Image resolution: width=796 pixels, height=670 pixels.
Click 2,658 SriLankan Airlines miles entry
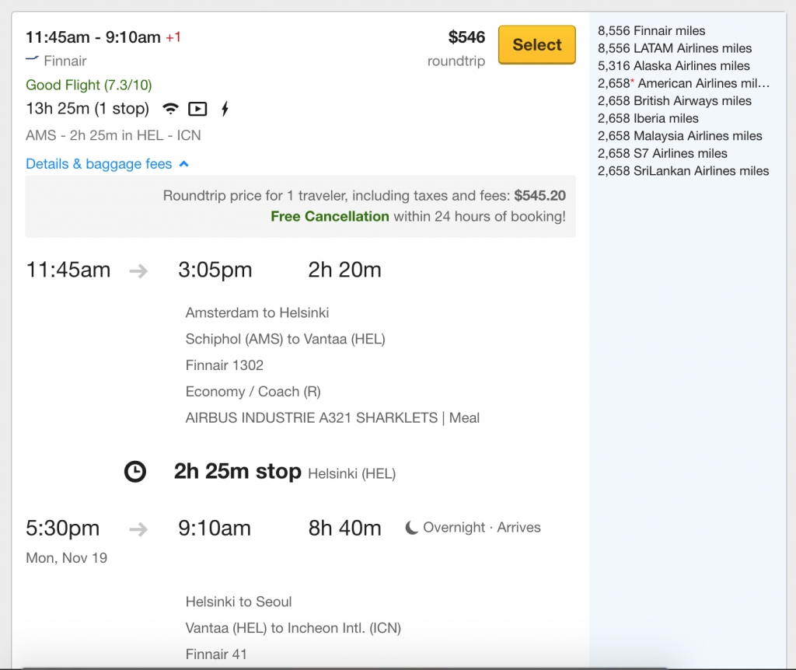[x=683, y=171]
